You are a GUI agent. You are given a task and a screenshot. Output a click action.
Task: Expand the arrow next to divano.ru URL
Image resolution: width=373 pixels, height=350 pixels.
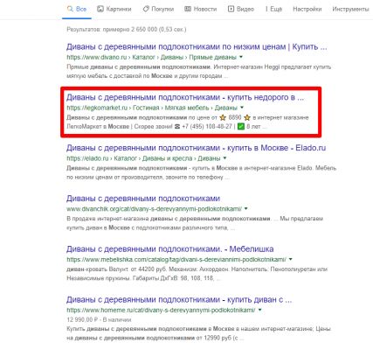coord(241,57)
